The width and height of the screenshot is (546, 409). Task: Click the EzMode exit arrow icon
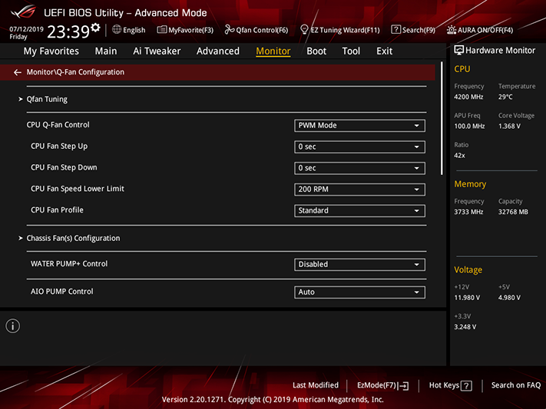(404, 386)
